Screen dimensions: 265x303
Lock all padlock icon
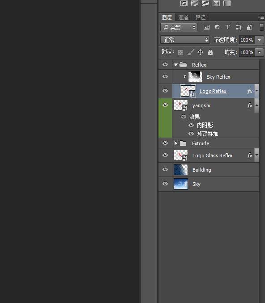pyautogui.click(x=210, y=52)
